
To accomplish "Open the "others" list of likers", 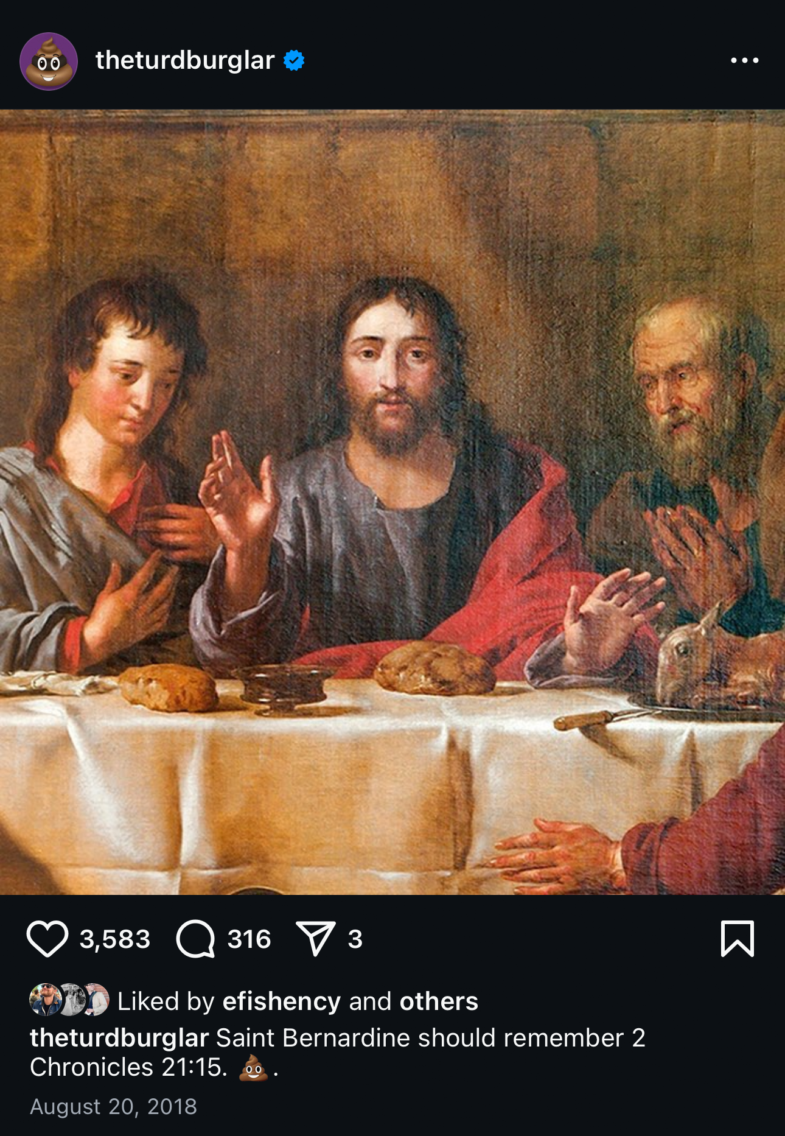I will click(439, 1001).
